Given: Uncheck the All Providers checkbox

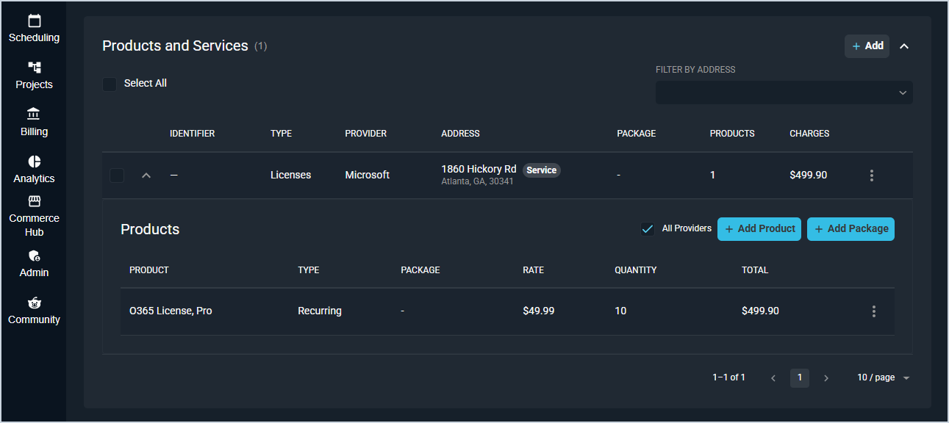Looking at the screenshot, I should point(648,229).
